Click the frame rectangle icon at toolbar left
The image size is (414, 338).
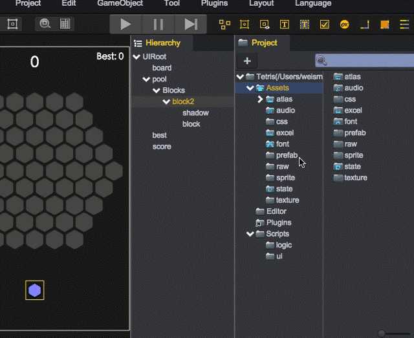12,24
